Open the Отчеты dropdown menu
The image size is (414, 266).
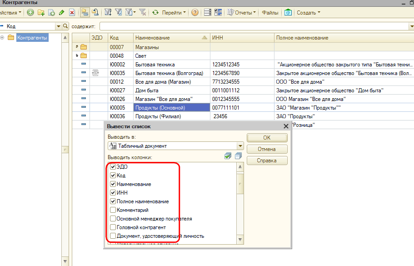tap(242, 12)
